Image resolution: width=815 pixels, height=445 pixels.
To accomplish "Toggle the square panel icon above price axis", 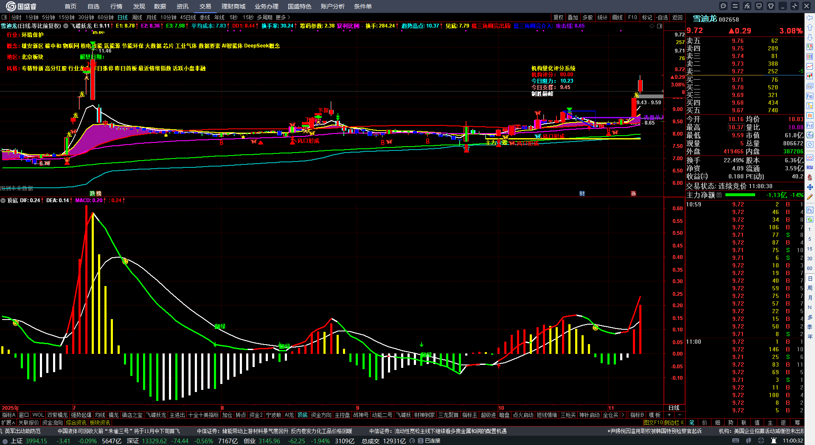I will [x=660, y=26].
